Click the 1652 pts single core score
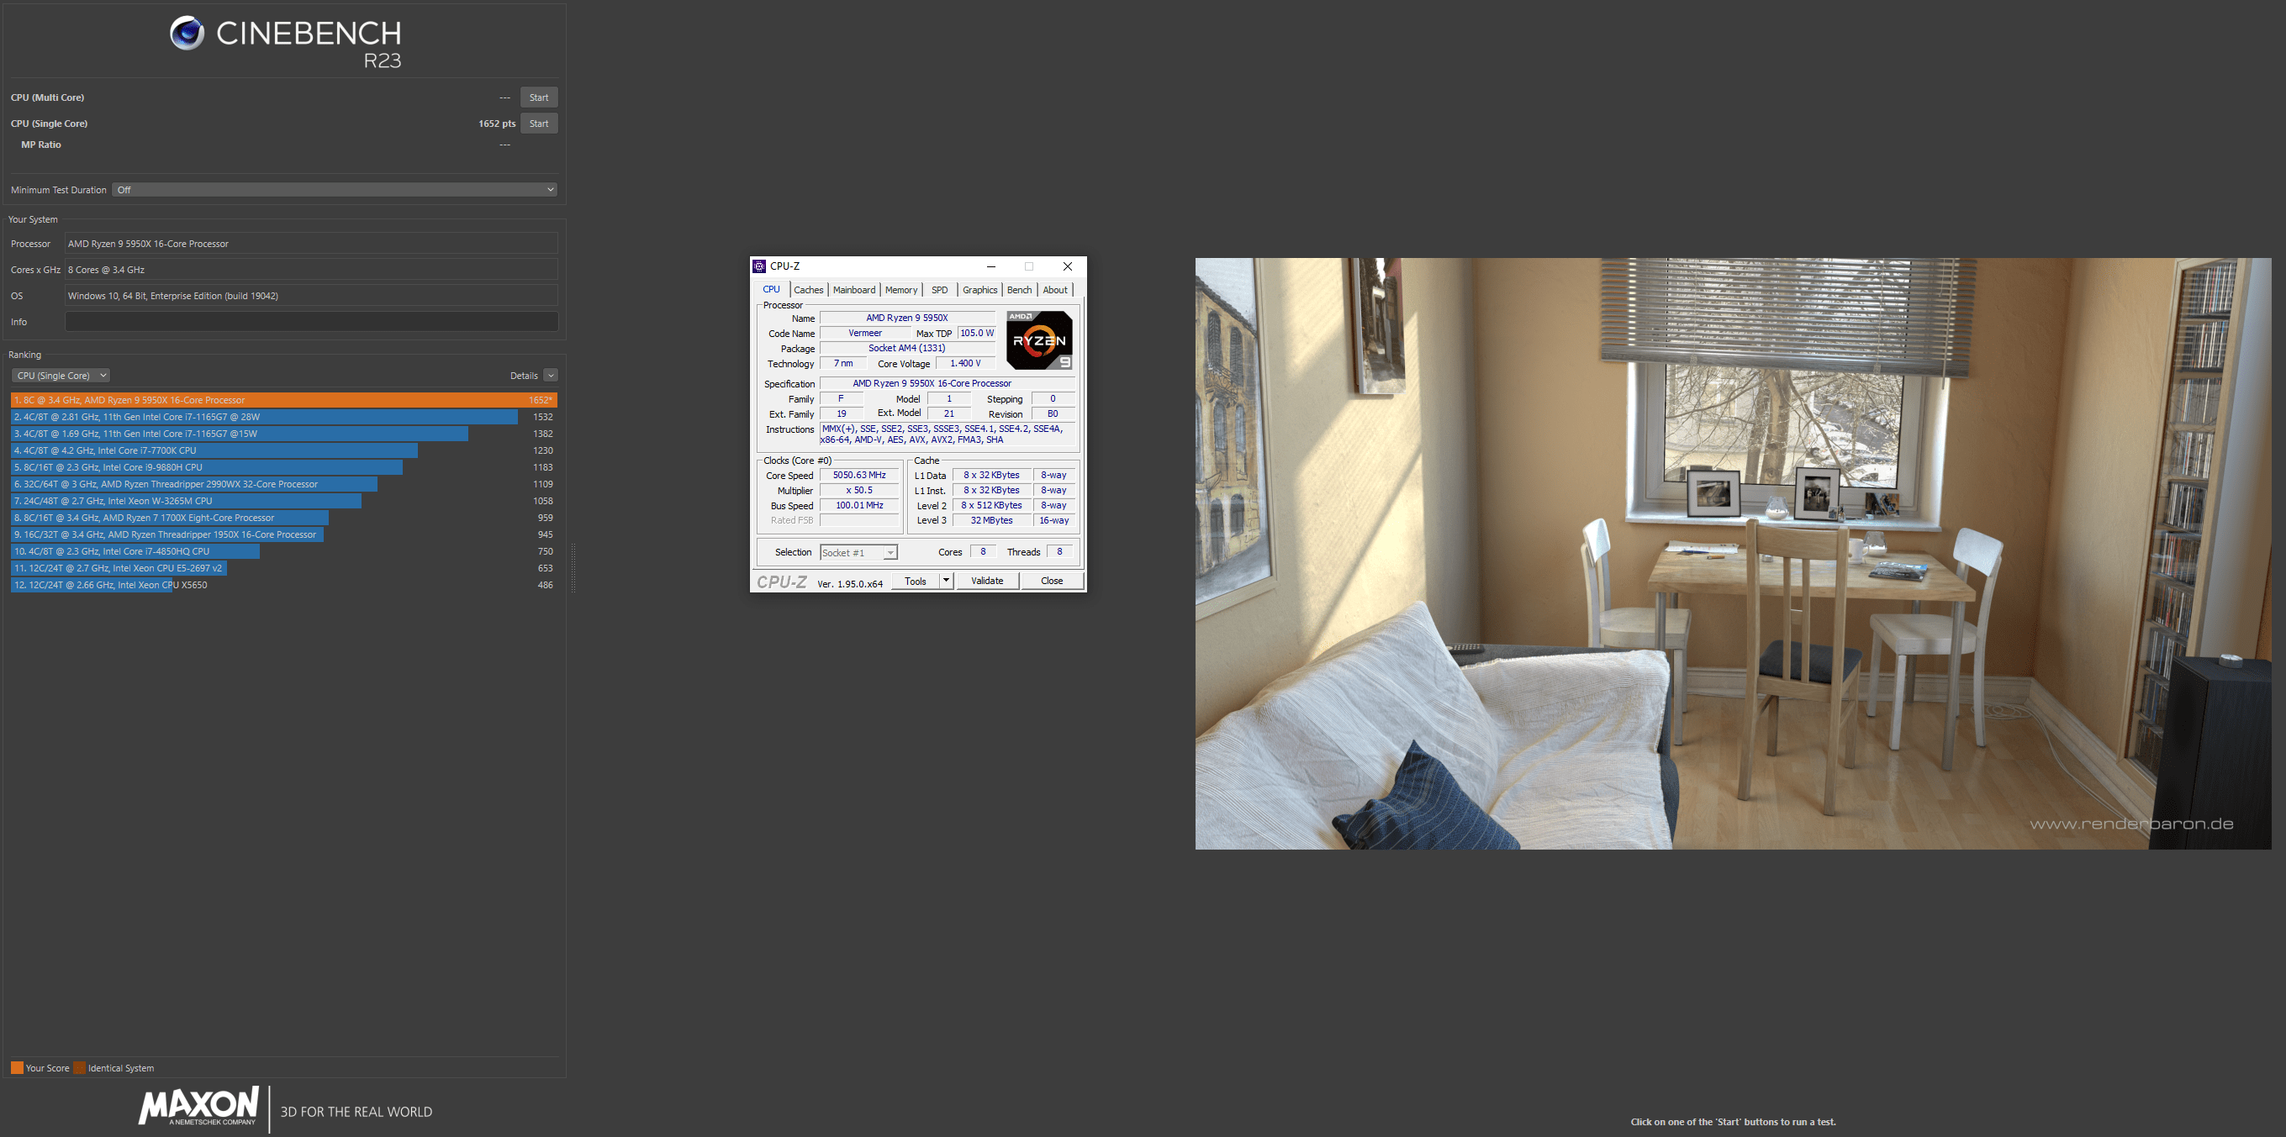 [x=497, y=124]
